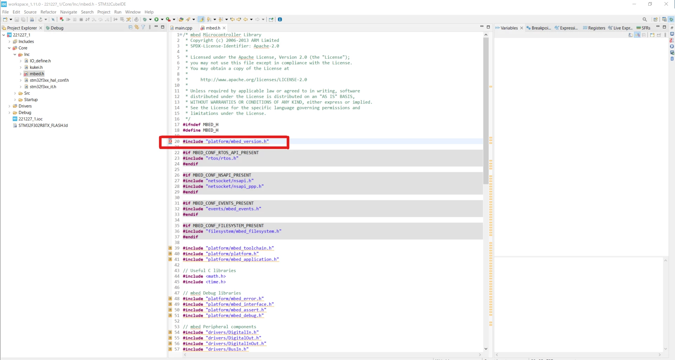
Task: Select stm32f3xx_hal_conf.h in Project Explorer
Action: 49,80
